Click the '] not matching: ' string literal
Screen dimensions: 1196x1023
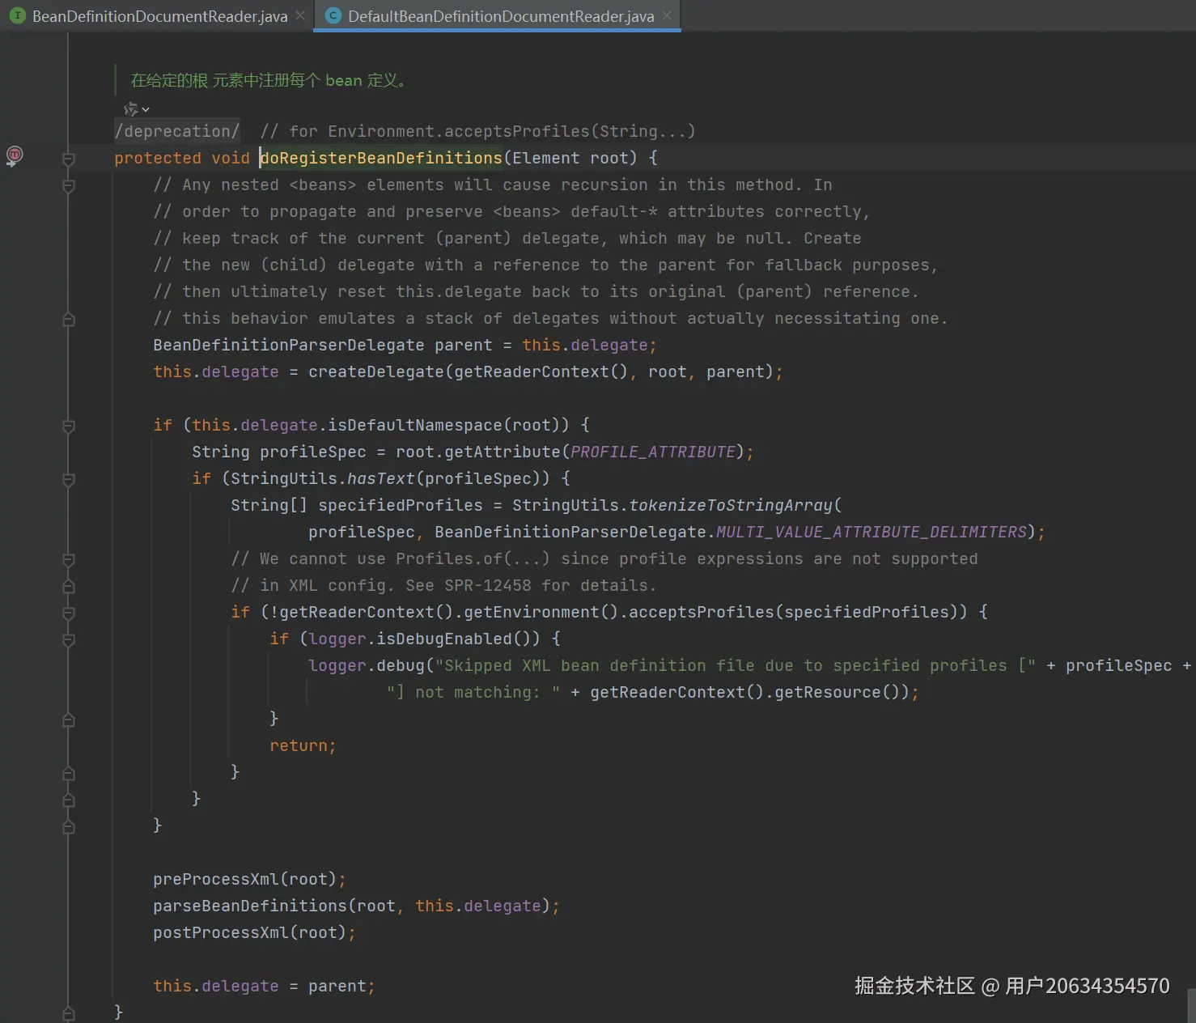coord(473,692)
